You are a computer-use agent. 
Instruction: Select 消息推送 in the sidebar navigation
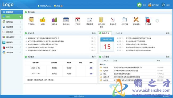pos(12,32)
